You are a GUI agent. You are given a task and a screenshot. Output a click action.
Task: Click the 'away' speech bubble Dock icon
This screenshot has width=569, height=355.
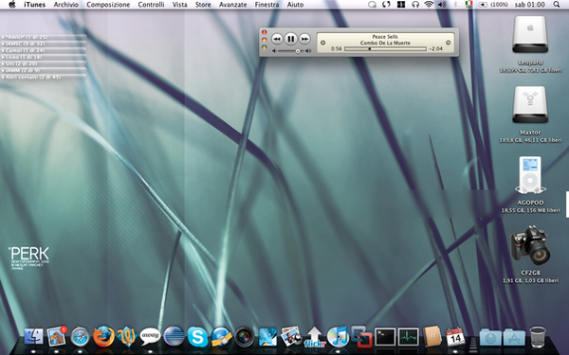tap(150, 336)
